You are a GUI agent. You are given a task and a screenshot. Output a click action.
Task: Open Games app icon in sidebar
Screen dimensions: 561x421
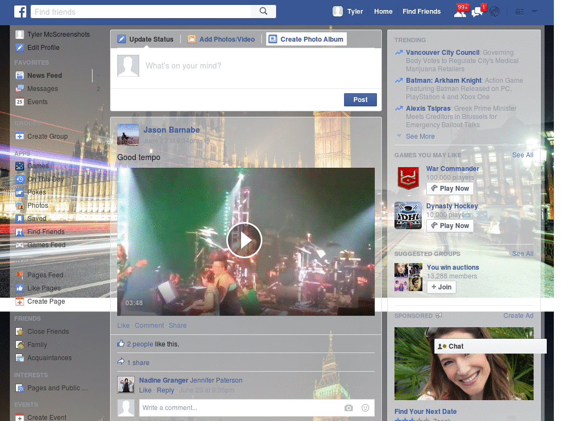20,166
